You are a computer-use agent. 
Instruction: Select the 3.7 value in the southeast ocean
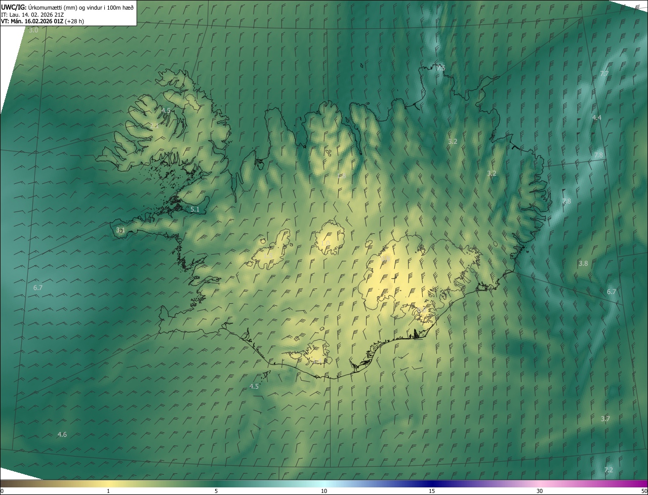pos(605,419)
